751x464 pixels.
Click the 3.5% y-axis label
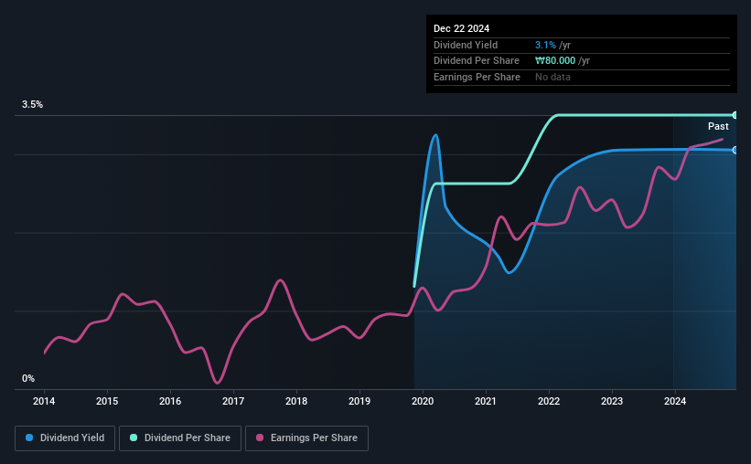click(32, 104)
